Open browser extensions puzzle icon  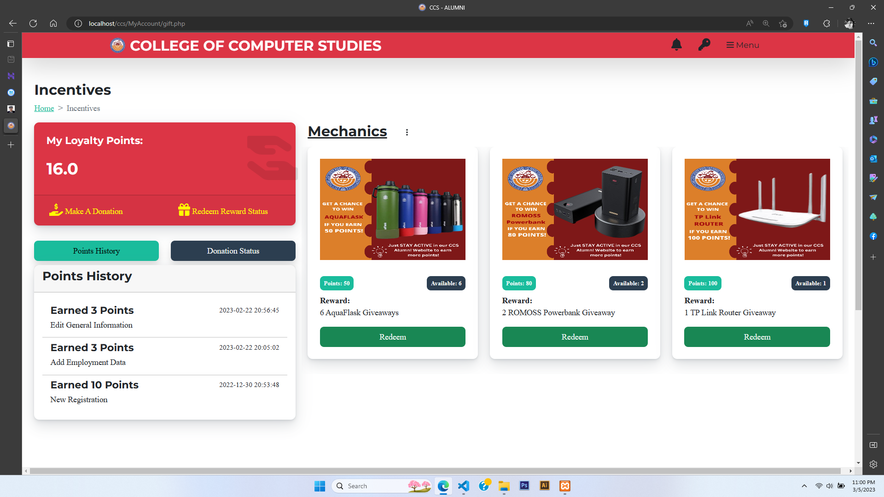826,23
